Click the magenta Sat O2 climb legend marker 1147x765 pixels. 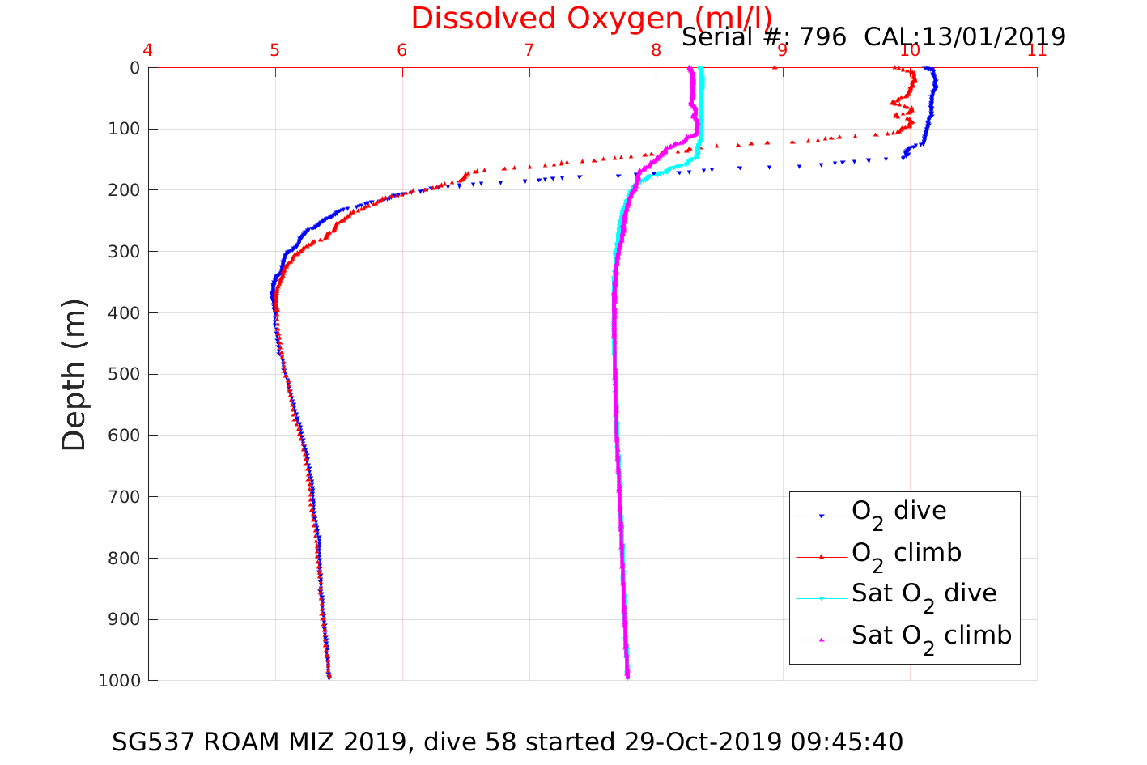click(x=821, y=640)
